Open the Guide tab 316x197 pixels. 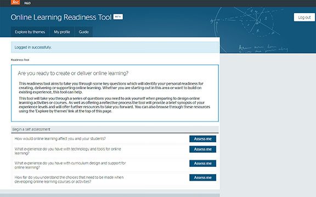coord(83,32)
